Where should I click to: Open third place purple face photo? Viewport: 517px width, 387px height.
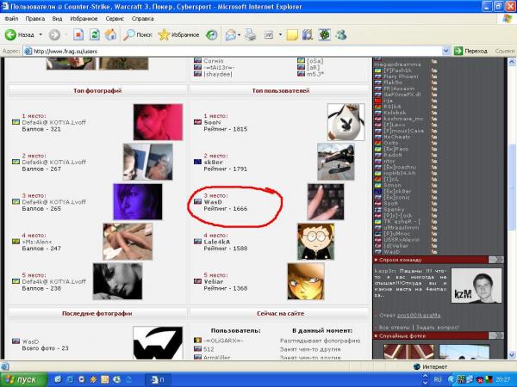(138, 202)
